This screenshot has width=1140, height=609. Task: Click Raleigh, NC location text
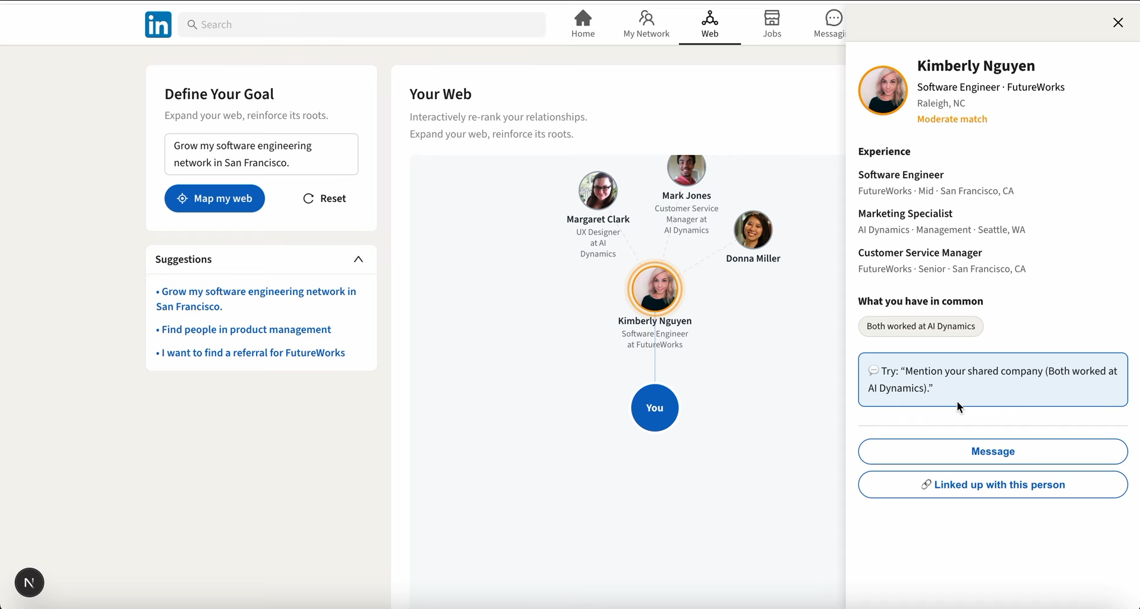(941, 103)
